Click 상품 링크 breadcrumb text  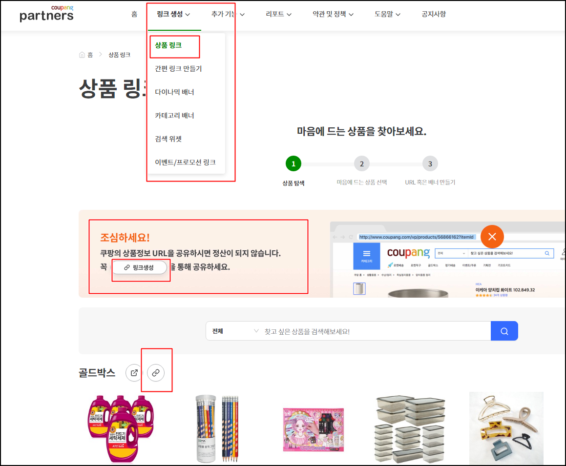(x=120, y=55)
